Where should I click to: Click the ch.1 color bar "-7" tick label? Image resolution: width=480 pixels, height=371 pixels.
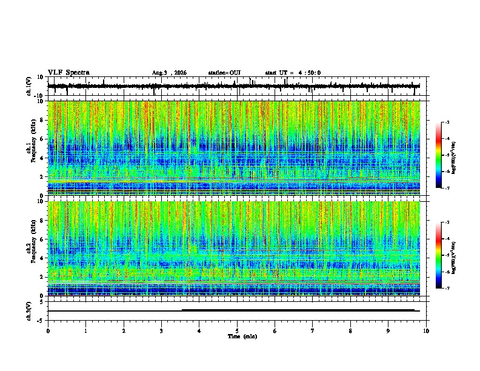[x=447, y=188]
